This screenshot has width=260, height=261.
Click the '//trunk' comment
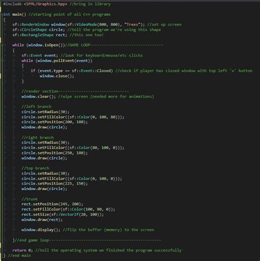click(x=30, y=199)
